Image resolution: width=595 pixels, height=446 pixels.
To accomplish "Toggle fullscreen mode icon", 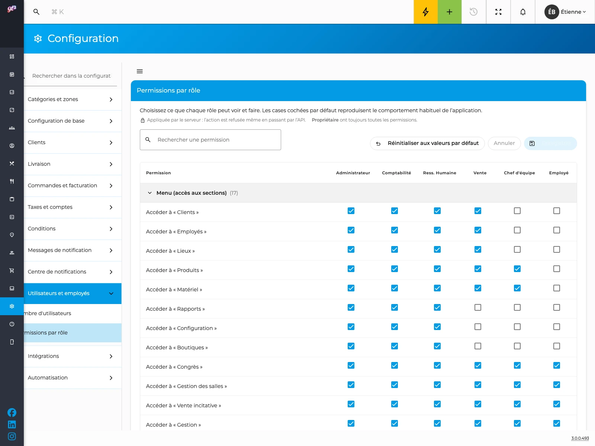I will click(x=498, y=12).
